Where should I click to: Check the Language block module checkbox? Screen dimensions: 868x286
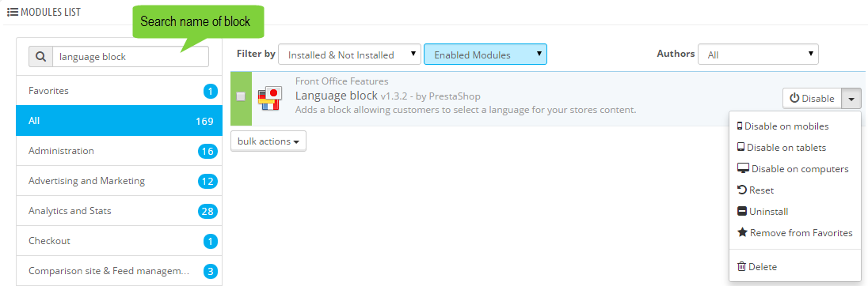[241, 96]
